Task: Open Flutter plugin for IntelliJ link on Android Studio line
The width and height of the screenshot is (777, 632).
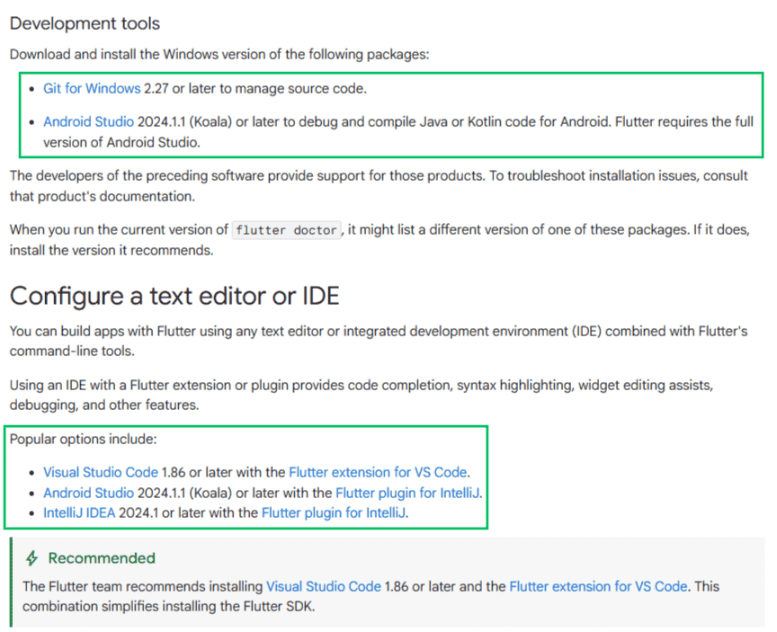Action: 407,494
